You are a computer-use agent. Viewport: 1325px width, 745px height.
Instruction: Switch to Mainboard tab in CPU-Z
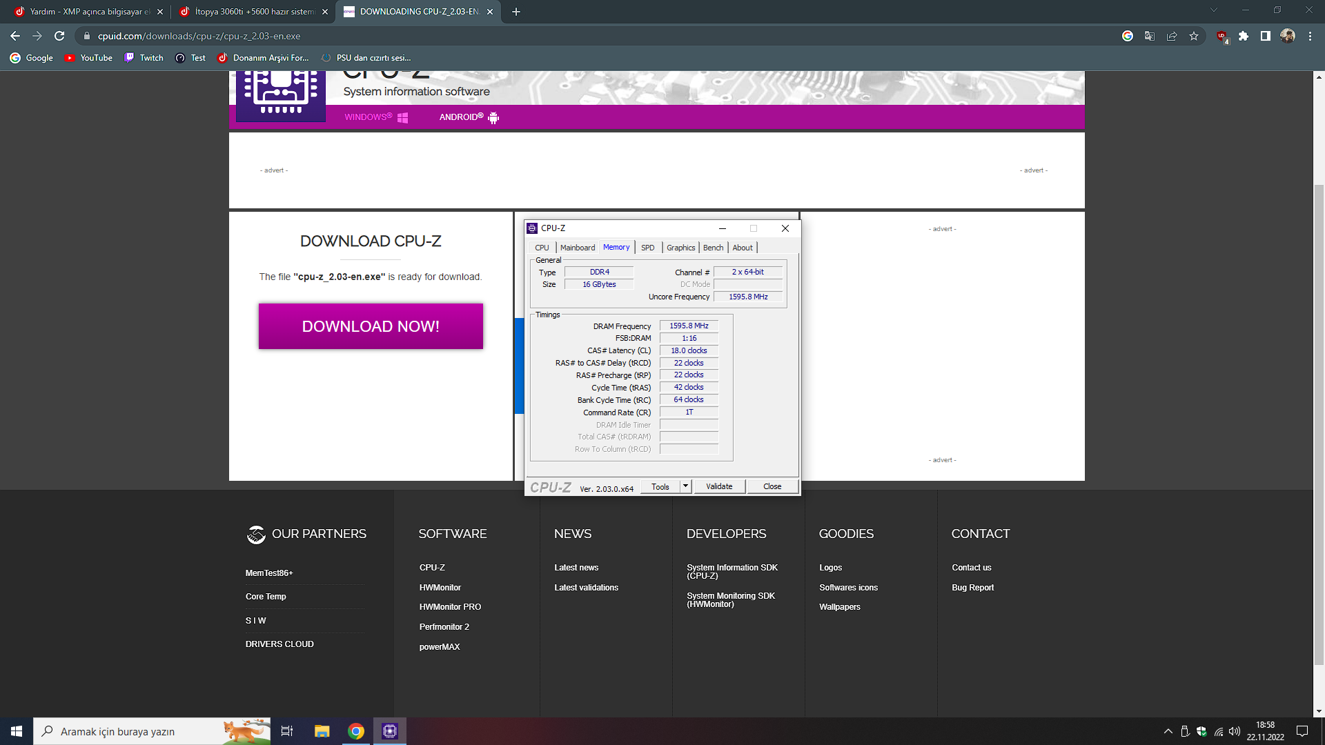point(578,248)
